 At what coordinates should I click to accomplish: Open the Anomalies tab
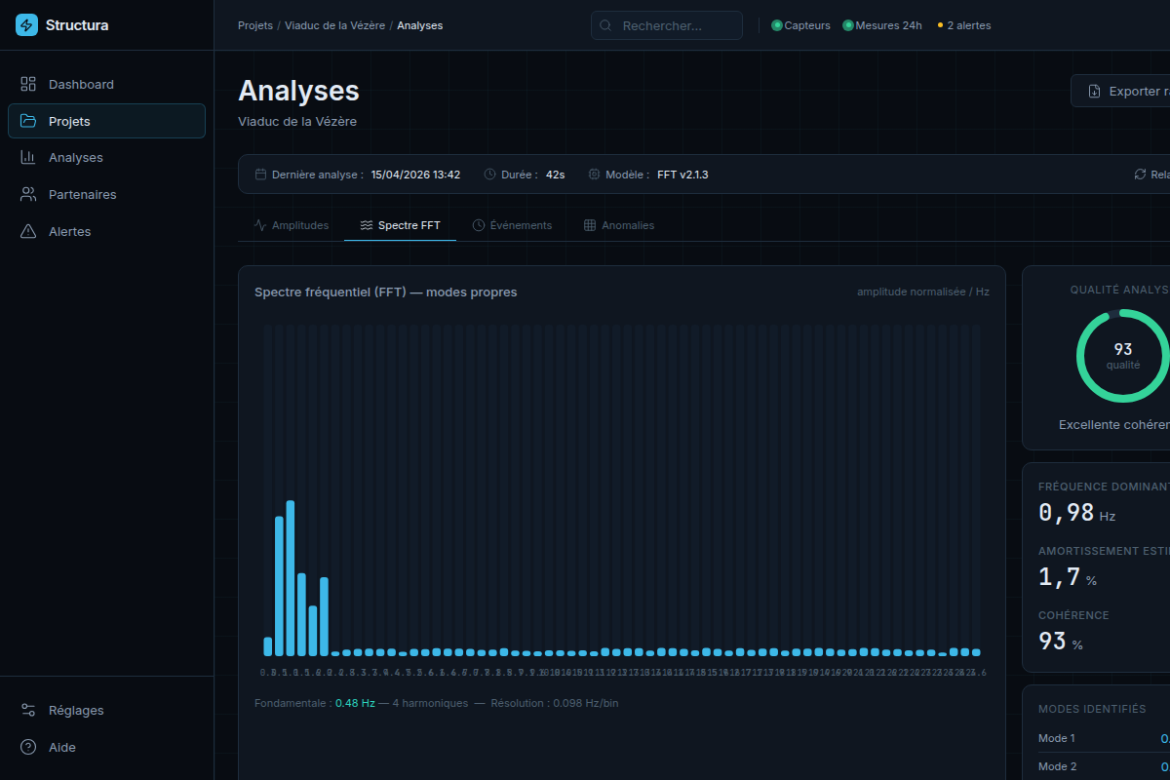coord(619,225)
